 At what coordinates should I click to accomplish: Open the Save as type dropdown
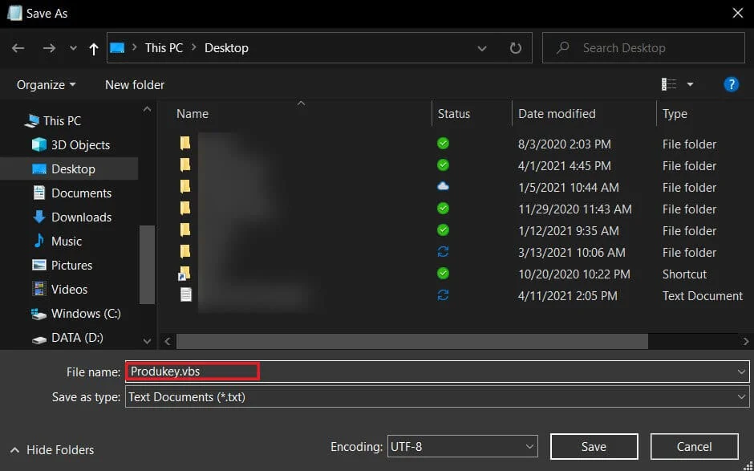coord(741,396)
